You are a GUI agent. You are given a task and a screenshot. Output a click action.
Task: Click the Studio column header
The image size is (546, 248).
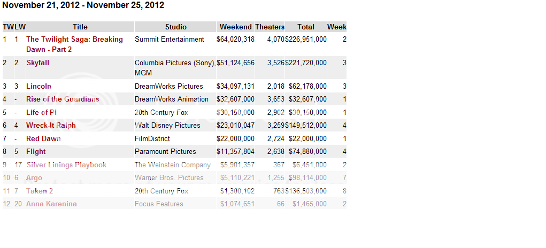pyautogui.click(x=176, y=27)
